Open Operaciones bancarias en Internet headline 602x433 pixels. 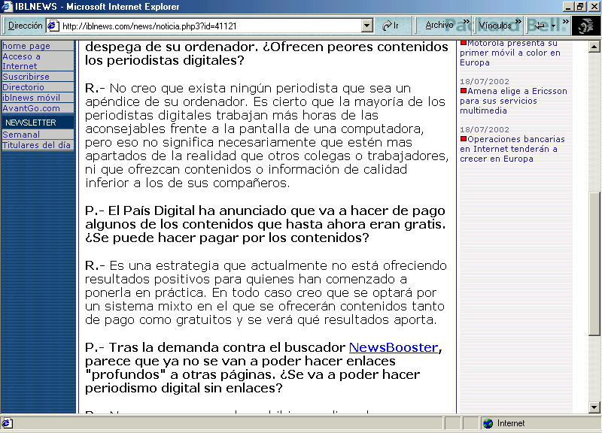[x=512, y=149]
